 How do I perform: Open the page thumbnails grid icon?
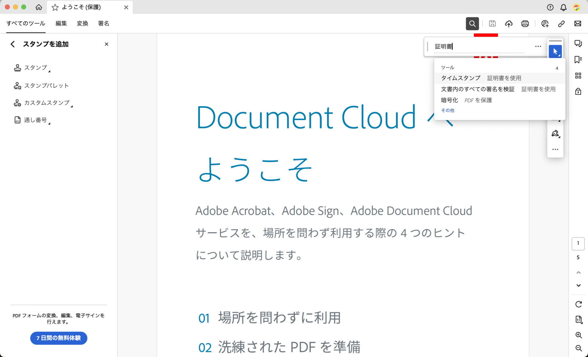pos(578,76)
